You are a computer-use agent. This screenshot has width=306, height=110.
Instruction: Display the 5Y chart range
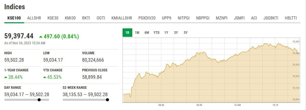[x=186, y=33]
